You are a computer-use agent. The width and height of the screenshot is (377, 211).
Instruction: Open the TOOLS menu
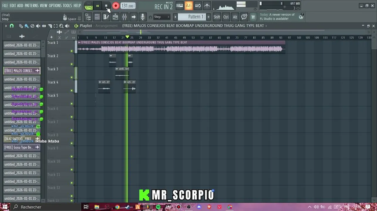tap(67, 6)
